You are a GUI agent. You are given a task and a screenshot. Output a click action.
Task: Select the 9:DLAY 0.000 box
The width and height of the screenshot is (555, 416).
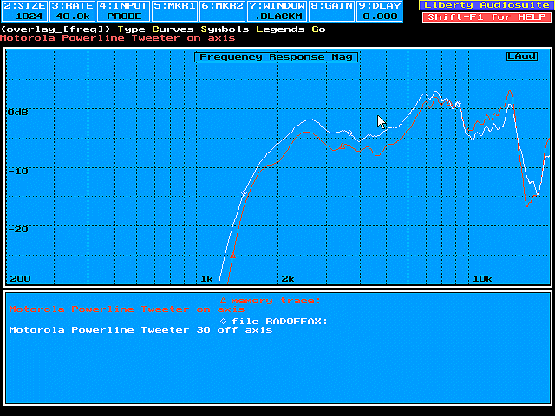pyautogui.click(x=380, y=11)
